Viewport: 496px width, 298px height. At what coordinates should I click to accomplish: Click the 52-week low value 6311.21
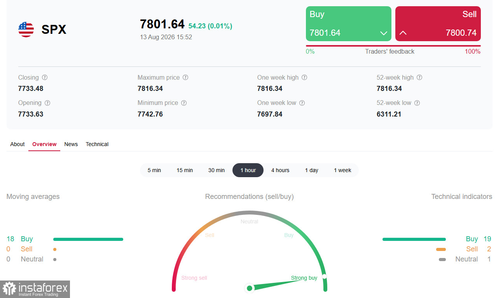pyautogui.click(x=389, y=114)
